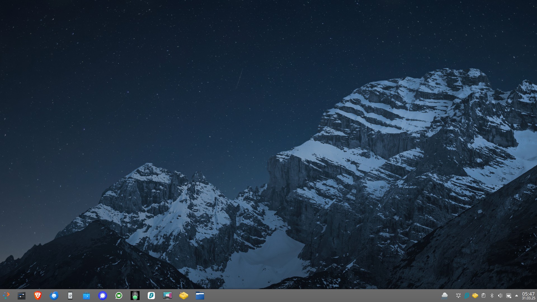Open the notifications bell in tray
Image resolution: width=537 pixels, height=302 pixels.
click(458, 296)
